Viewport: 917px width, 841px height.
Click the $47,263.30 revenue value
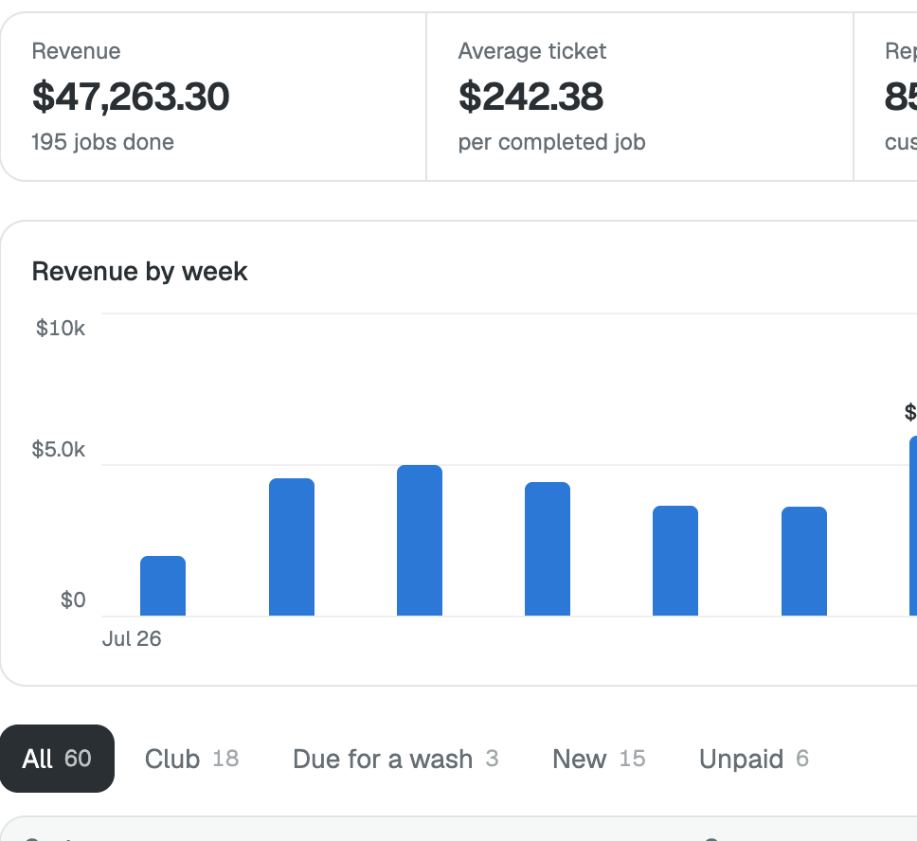coord(131,97)
